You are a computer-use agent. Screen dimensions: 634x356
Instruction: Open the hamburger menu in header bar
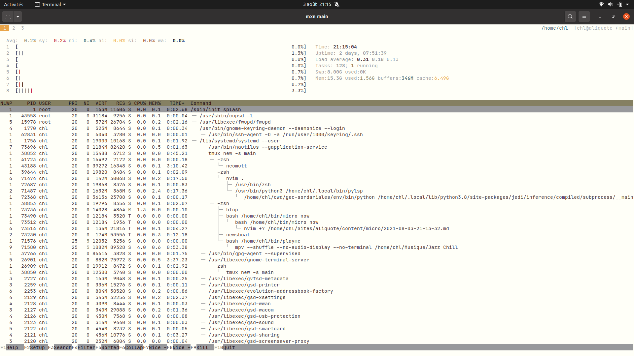pyautogui.click(x=584, y=16)
